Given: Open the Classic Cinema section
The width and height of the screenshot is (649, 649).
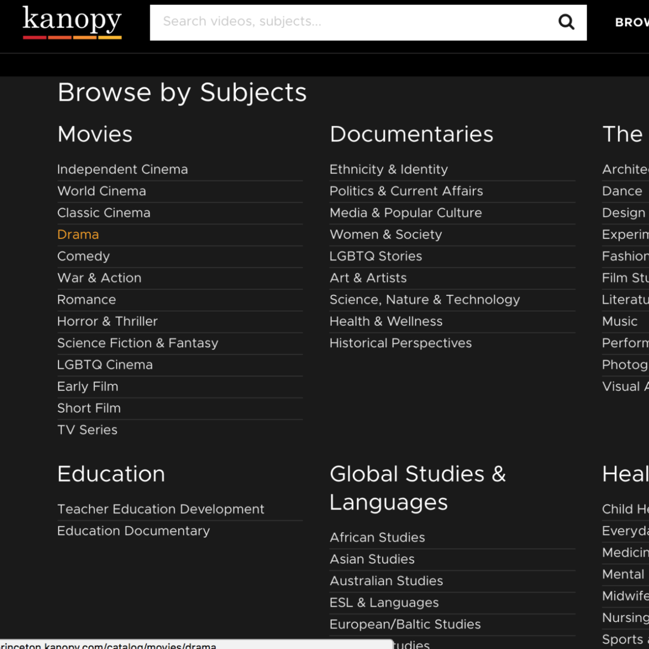Looking at the screenshot, I should (103, 213).
